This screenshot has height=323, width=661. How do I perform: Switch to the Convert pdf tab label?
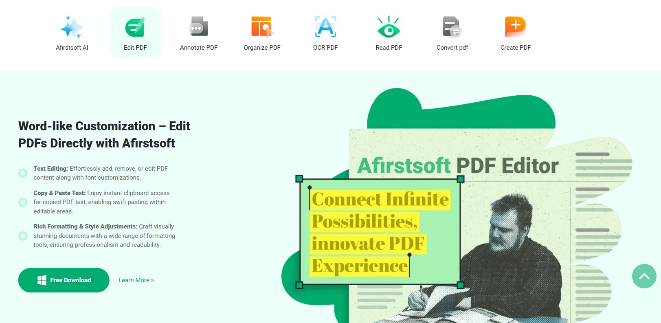[452, 48]
